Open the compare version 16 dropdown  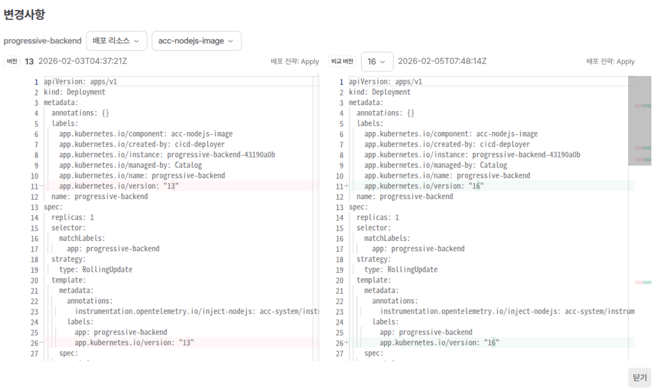click(377, 61)
